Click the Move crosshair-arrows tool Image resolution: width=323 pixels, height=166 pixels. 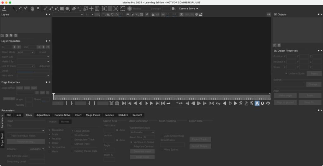click(x=91, y=8)
